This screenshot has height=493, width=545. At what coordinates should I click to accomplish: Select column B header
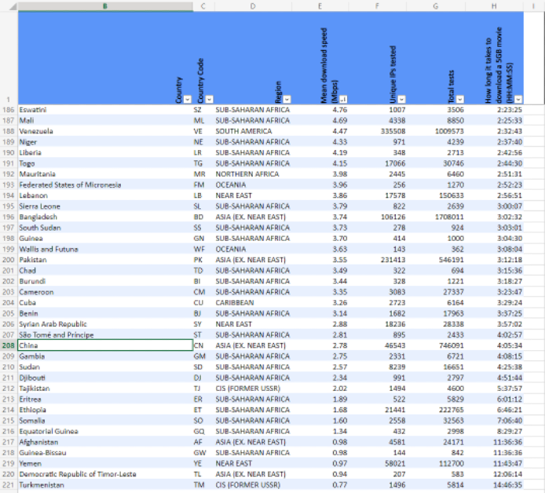click(x=105, y=6)
